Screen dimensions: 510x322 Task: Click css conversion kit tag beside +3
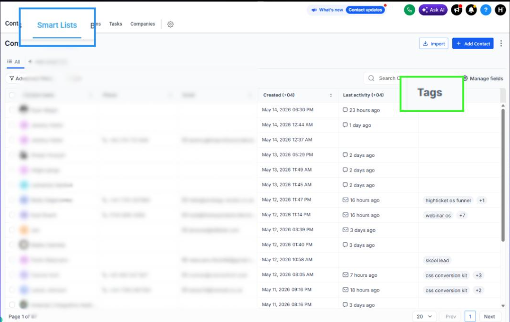point(446,275)
